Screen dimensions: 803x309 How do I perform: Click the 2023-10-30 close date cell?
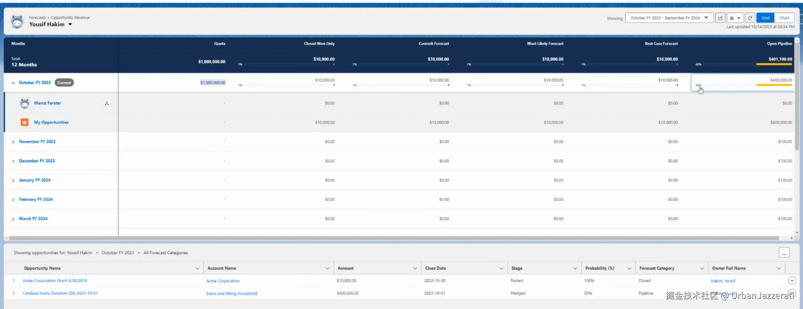point(435,281)
